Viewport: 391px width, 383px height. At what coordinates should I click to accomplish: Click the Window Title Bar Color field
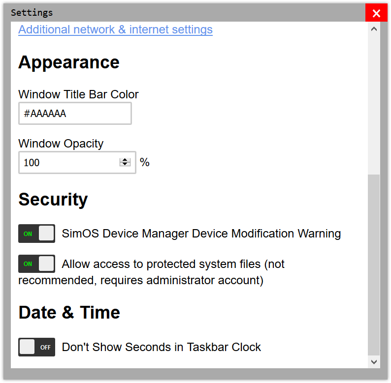75,114
